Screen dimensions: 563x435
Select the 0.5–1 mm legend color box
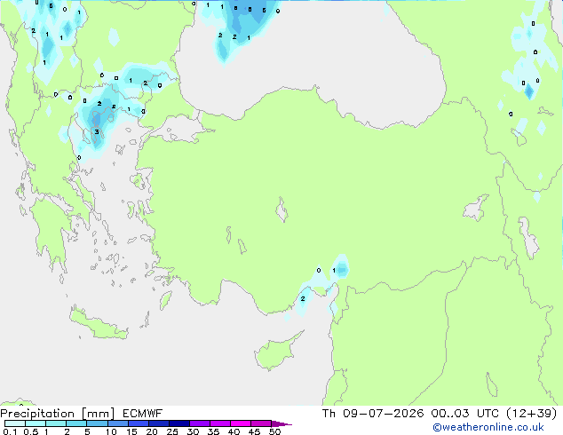(x=36, y=423)
